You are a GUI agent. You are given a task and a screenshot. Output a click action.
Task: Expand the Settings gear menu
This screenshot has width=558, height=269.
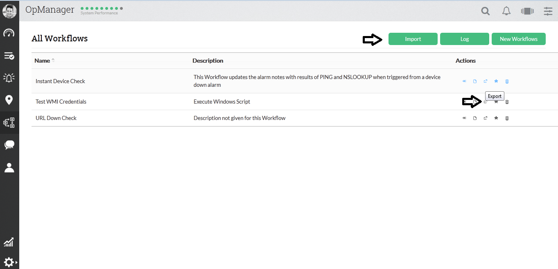(x=9, y=262)
